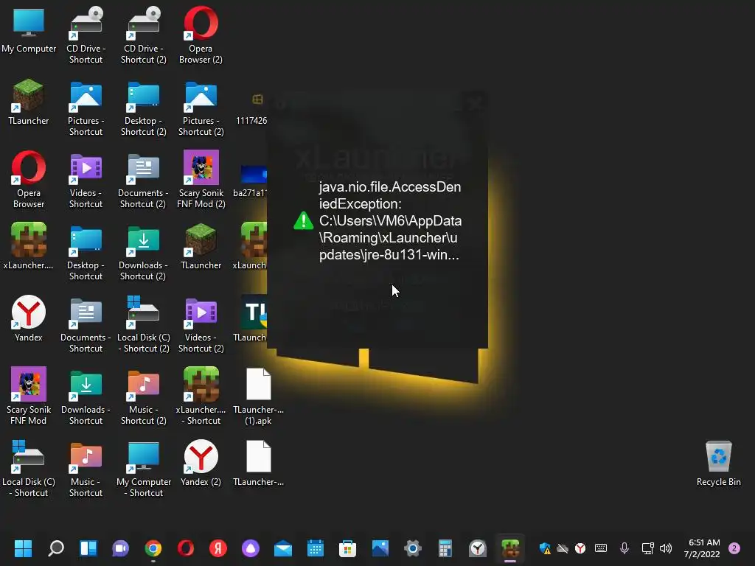Click the AccessDeniedException error message text
This screenshot has width=755, height=566.
pos(390,221)
